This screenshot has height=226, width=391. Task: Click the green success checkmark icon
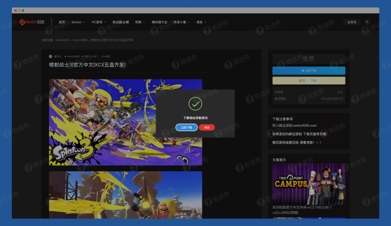tap(195, 104)
